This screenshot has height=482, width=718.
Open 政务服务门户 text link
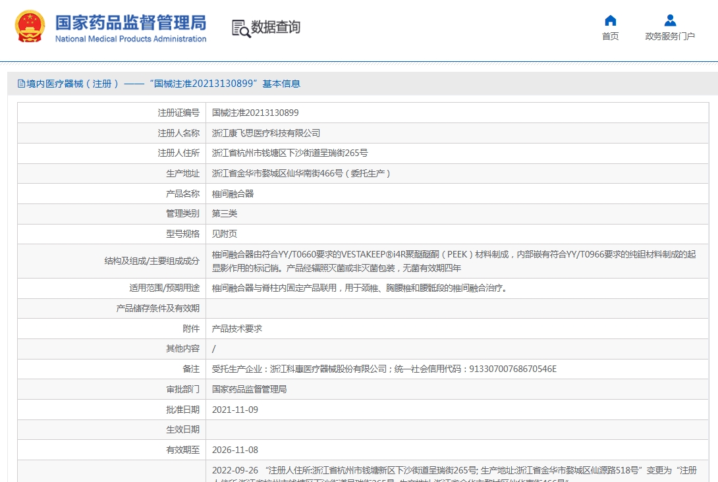[x=670, y=36]
